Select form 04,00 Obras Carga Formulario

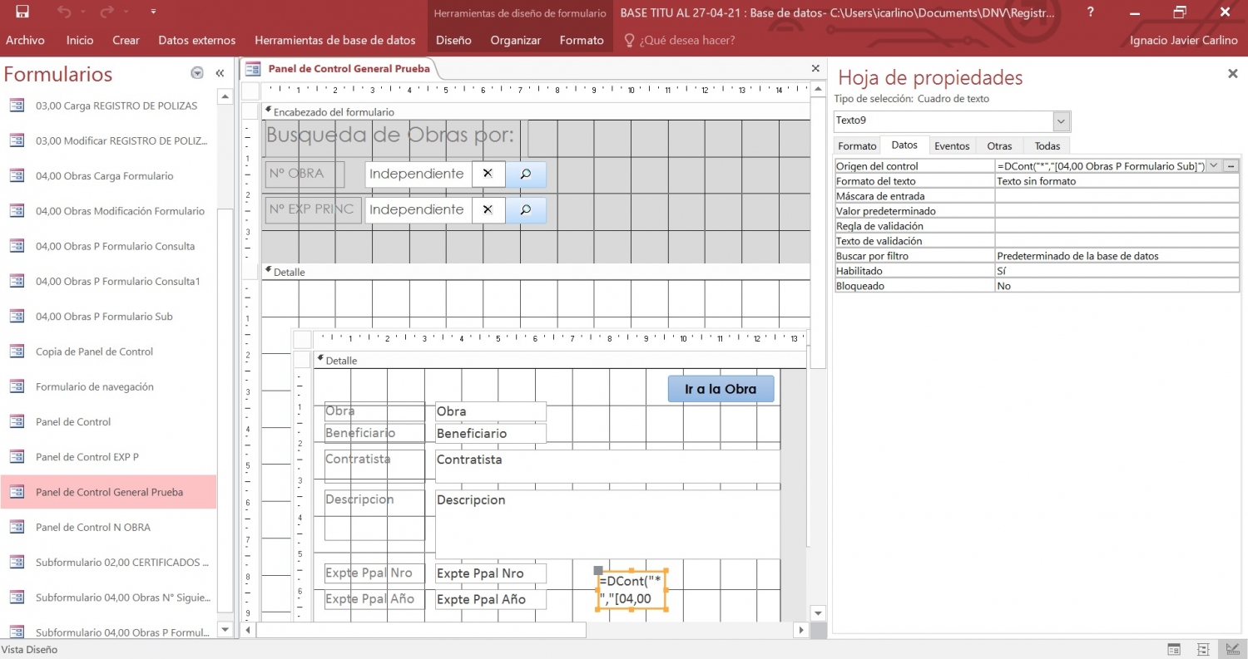(x=108, y=176)
